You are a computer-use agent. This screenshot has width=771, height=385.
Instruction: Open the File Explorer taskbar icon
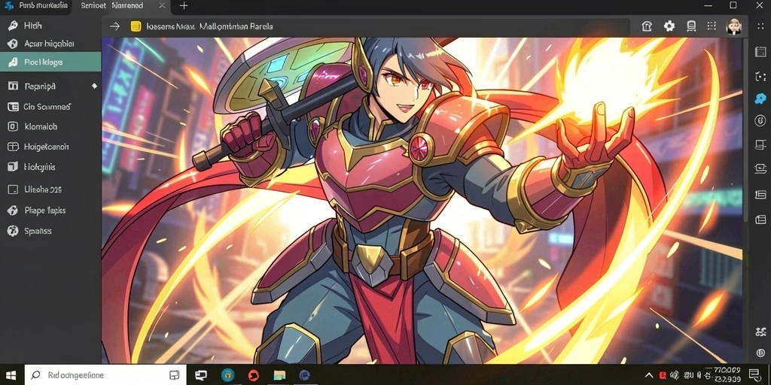279,376
